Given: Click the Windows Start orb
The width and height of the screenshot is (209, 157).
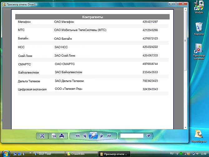Looking at the screenshot, I should (x=6, y=154).
